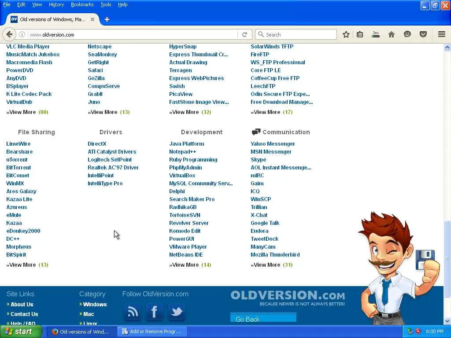
Task: Select Mac in footer Category list
Action: coord(88,314)
